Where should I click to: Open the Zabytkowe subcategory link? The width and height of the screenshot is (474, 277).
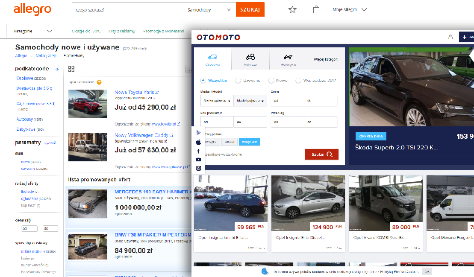26,129
